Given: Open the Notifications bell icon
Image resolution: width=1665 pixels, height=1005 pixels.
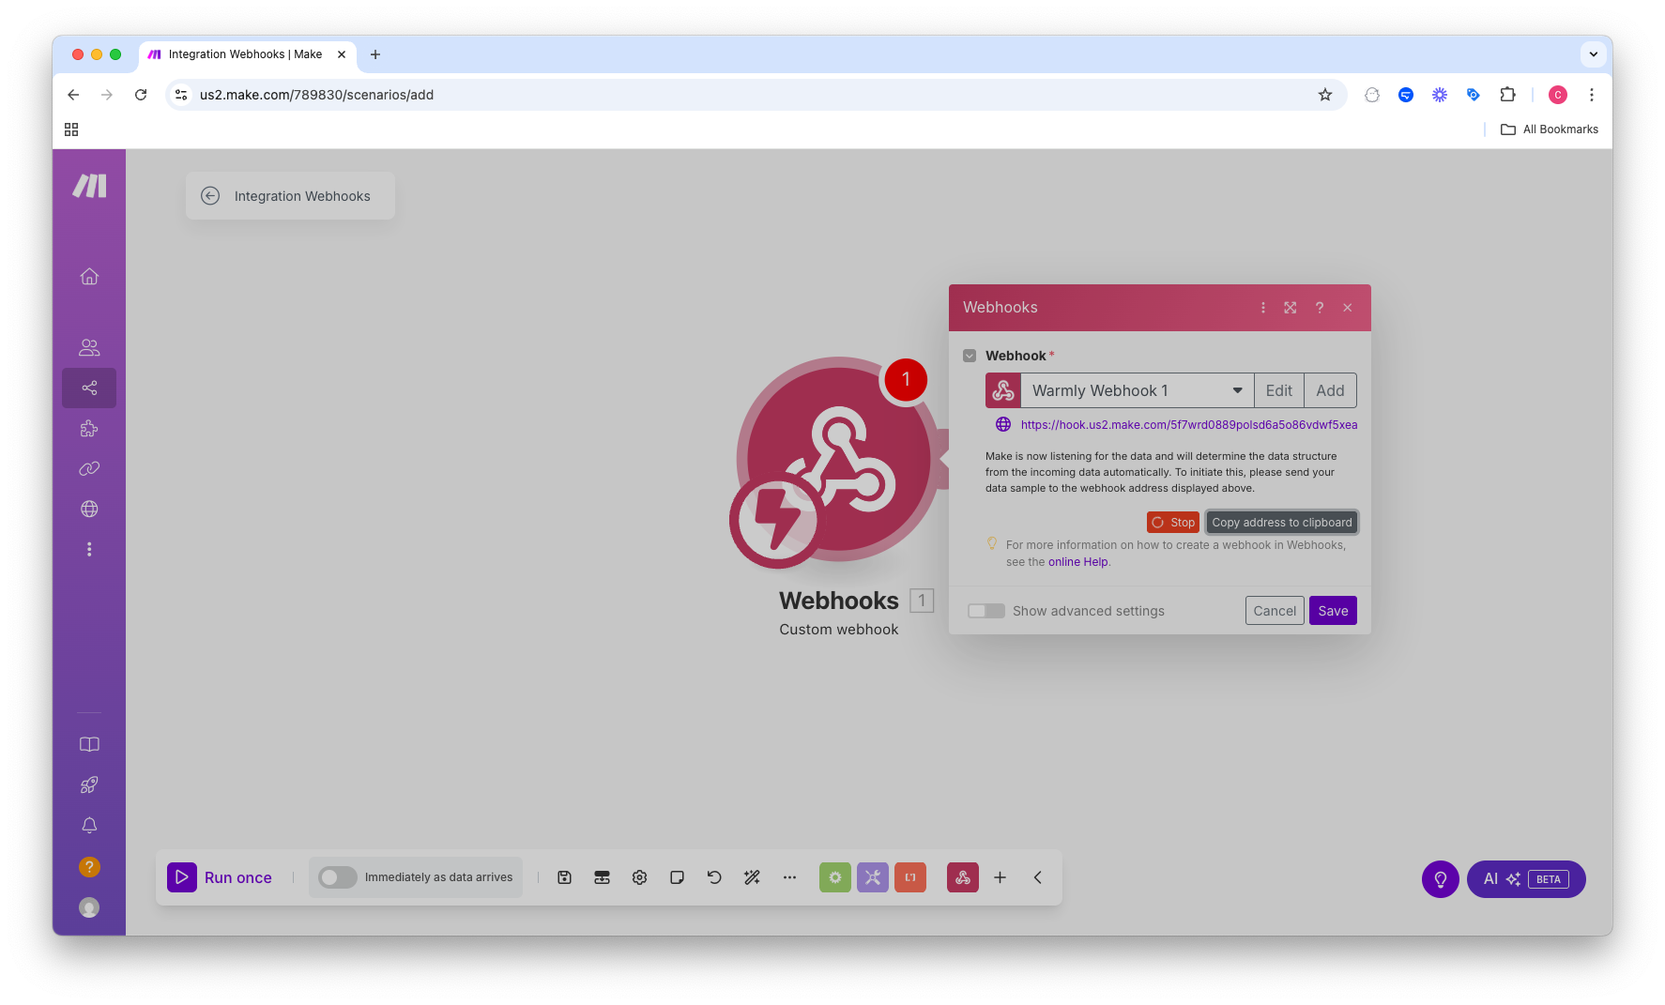Looking at the screenshot, I should click(x=89, y=826).
